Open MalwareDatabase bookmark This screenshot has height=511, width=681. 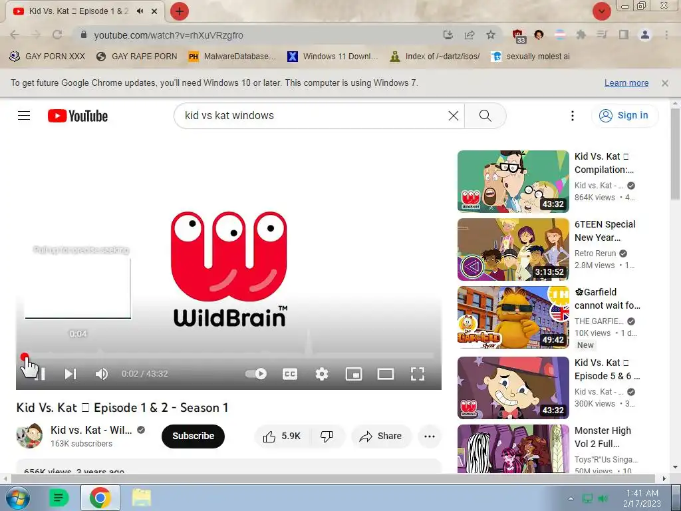click(232, 57)
